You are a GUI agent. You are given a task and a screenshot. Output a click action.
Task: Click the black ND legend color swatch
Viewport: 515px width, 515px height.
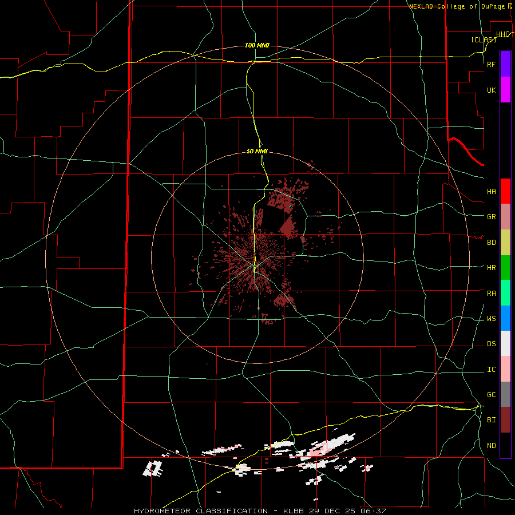point(505,445)
